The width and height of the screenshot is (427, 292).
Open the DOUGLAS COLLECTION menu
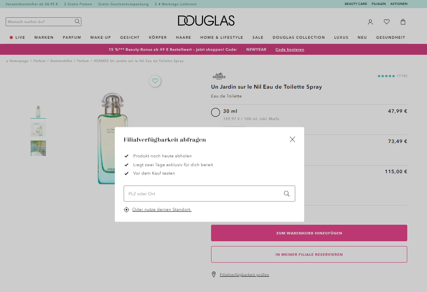click(x=299, y=37)
